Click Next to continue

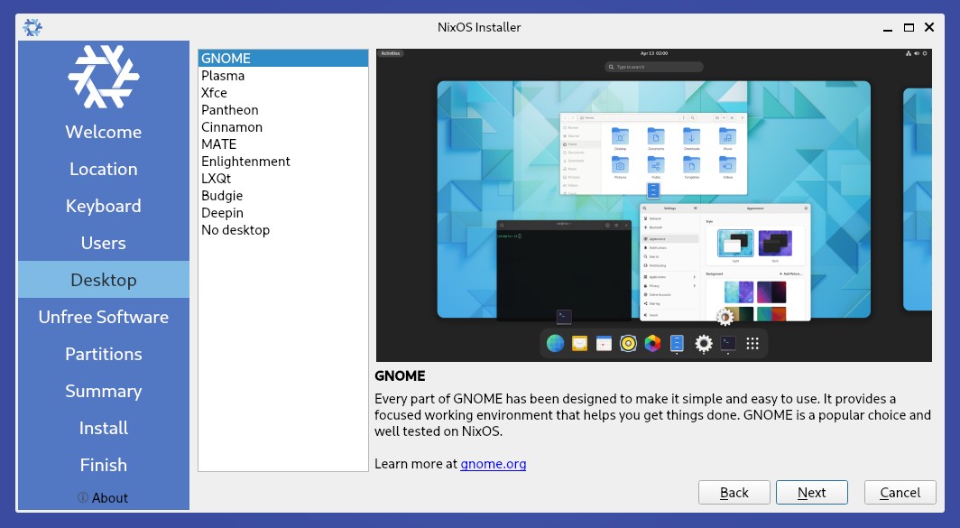pos(812,493)
